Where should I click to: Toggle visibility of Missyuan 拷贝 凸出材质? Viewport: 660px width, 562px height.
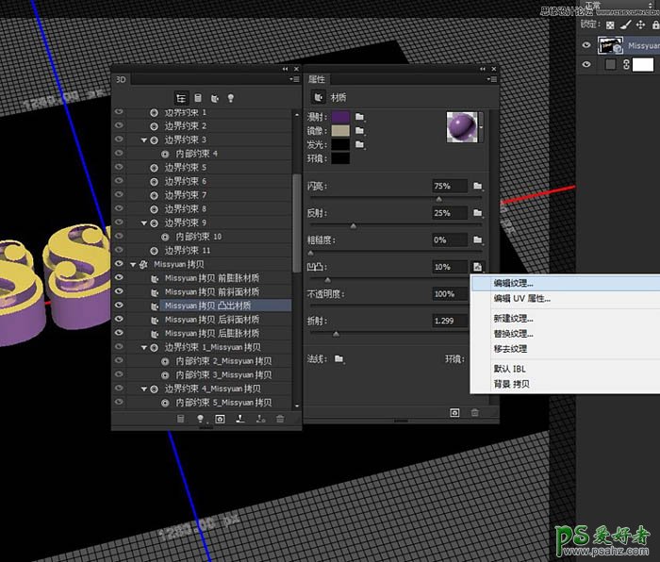click(x=119, y=306)
